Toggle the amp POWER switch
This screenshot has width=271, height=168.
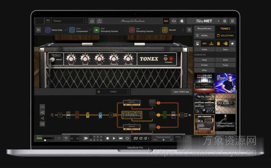[165, 59]
